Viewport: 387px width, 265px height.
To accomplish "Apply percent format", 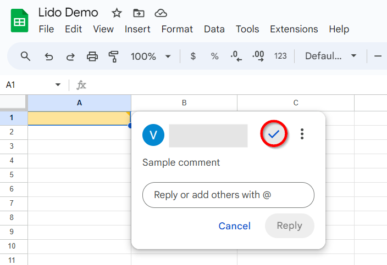I will coord(214,57).
